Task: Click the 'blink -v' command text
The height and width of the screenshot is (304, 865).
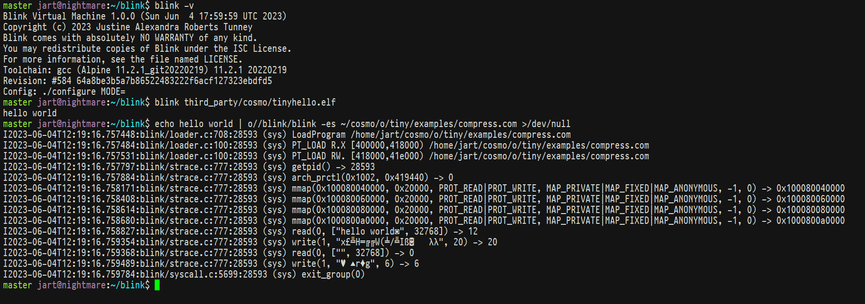Action: [174, 6]
